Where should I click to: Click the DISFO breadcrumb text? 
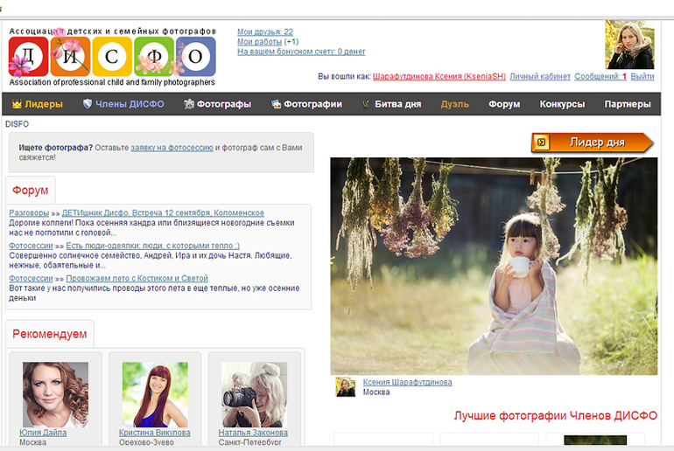click(17, 124)
